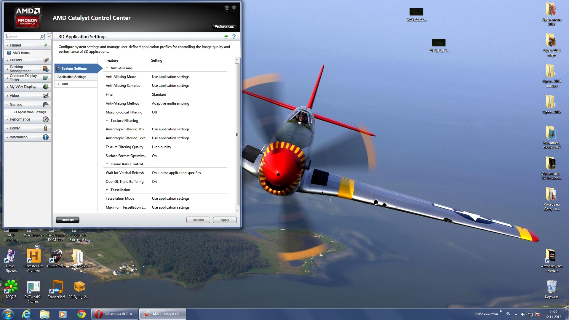Viewport: 569px width, 320px height.
Task: Click the help question mark icon
Action: (234, 37)
